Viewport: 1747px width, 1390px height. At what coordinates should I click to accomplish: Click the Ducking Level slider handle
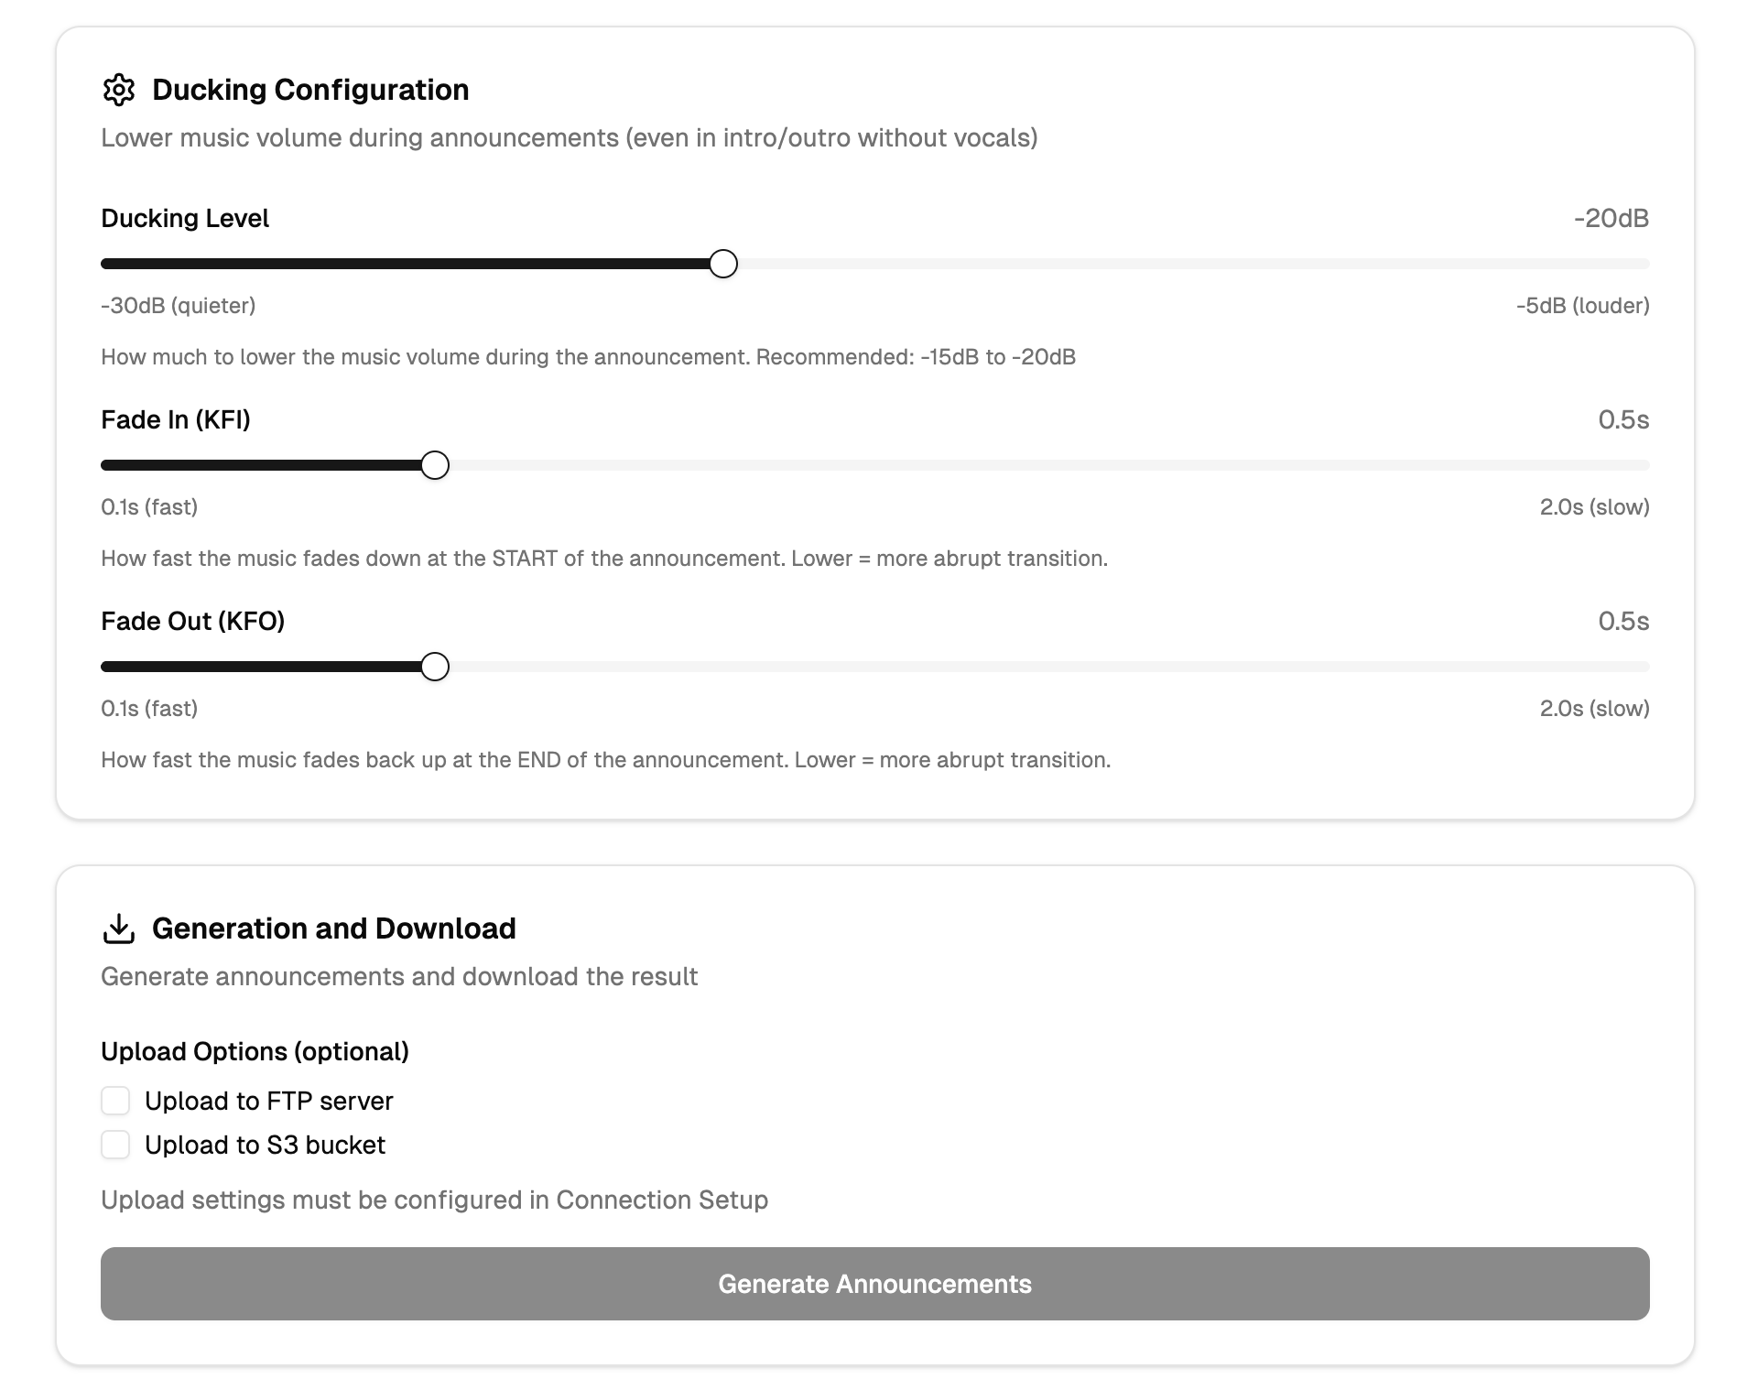coord(723,264)
